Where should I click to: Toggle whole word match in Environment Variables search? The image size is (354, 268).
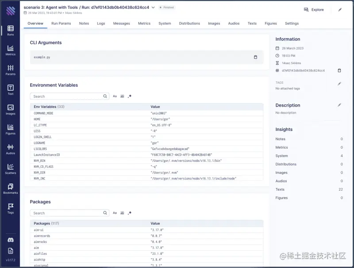pyautogui.click(x=122, y=96)
